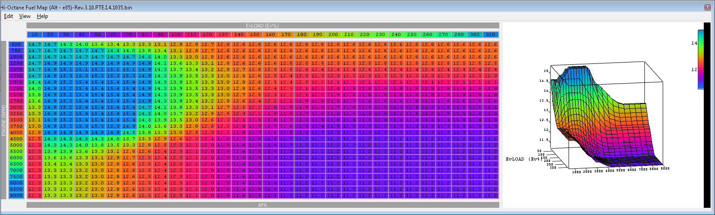The width and height of the screenshot is (715, 215).
Task: Click the 200 load column header
Action: pos(333,35)
